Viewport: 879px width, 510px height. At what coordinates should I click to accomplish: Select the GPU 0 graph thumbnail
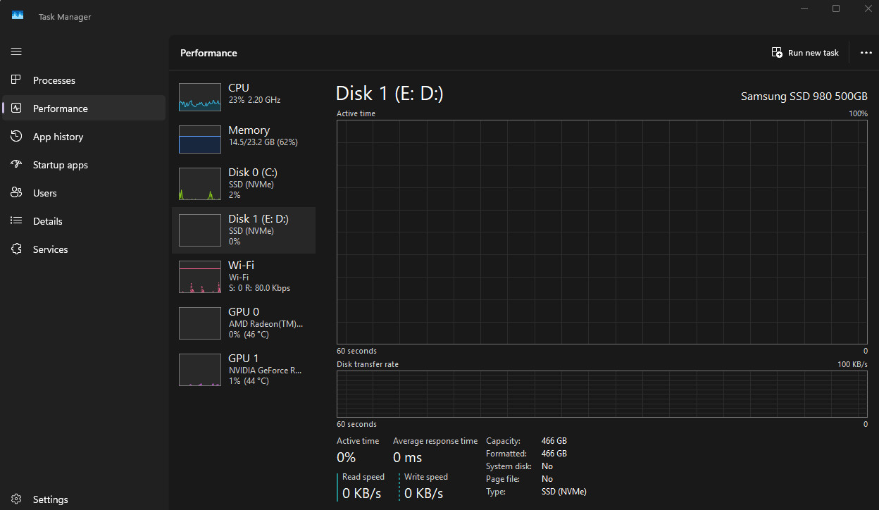[200, 323]
